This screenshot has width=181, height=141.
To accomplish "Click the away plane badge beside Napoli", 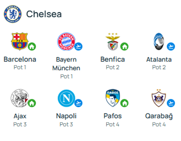I will (x=78, y=103).
